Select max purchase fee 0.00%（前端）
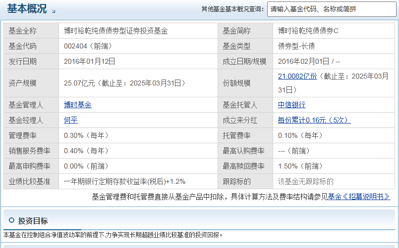 click(86, 166)
